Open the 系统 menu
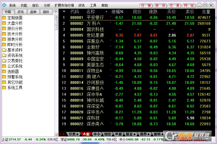 pyautogui.click(x=12, y=6)
